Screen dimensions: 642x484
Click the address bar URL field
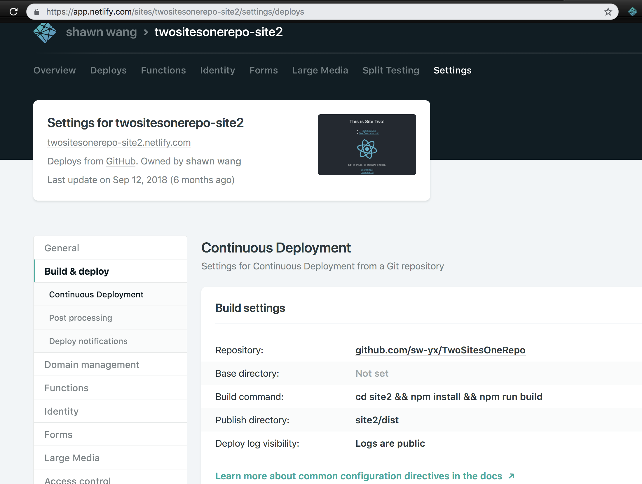pos(322,12)
